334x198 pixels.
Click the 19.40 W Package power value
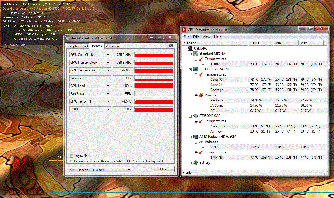[256, 100]
